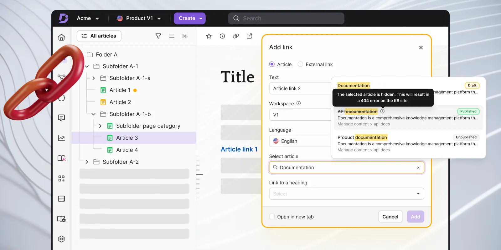The width and height of the screenshot is (501, 250).
Task: Open article in external view icon
Action: 249,36
